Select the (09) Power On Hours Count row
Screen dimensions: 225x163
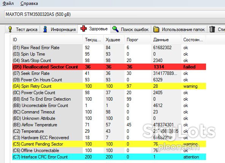[109, 80]
